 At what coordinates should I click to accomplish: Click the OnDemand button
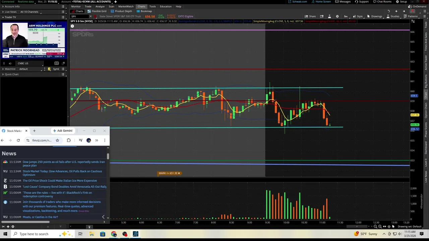tap(417, 6)
